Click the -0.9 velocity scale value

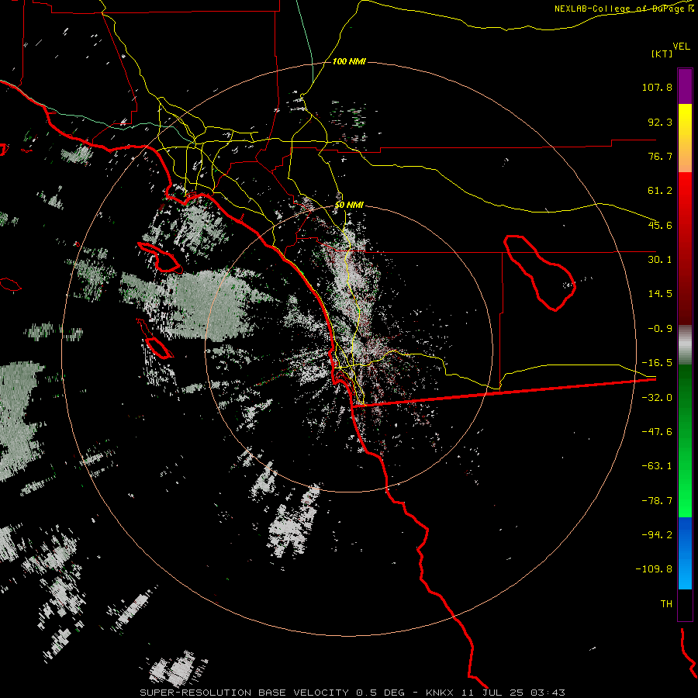click(660, 329)
